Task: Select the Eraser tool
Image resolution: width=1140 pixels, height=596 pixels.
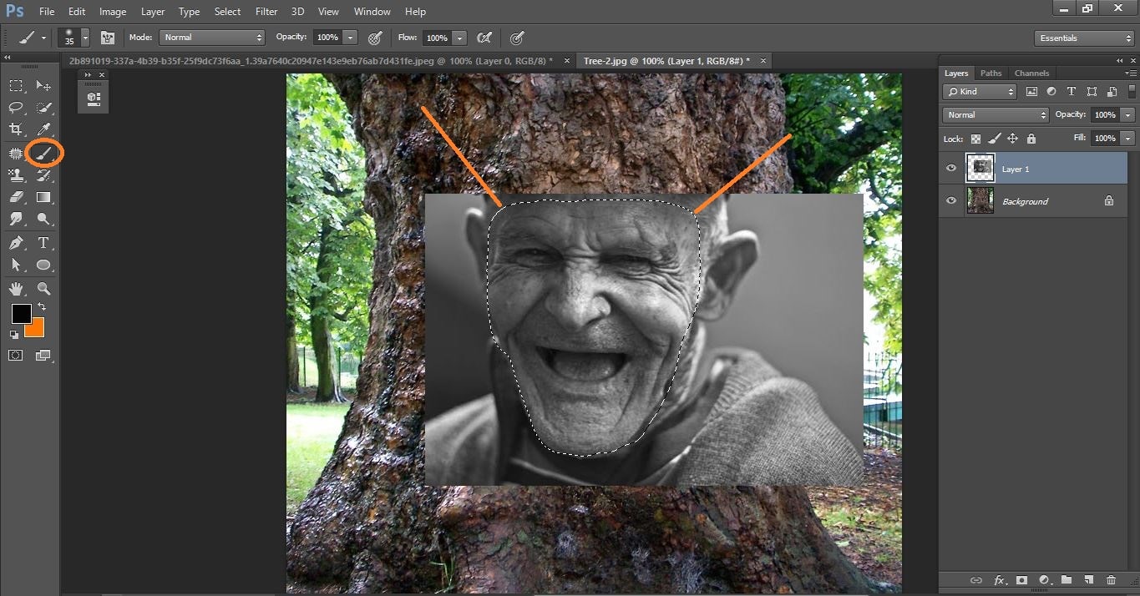Action: [15, 197]
